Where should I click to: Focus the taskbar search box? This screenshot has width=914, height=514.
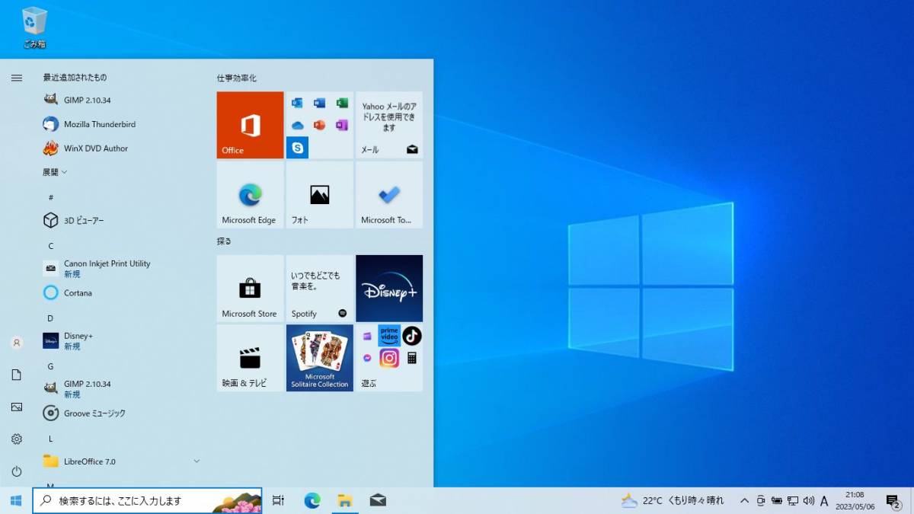[147, 500]
